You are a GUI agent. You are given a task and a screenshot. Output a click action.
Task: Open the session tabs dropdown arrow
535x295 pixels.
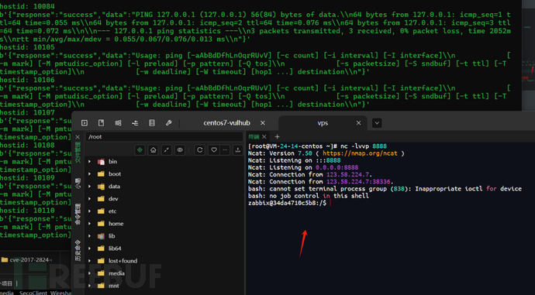[377, 123]
